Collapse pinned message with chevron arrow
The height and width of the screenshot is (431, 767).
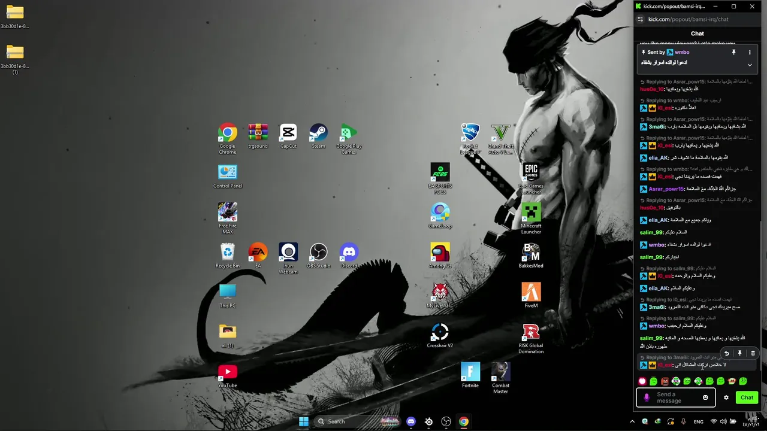[x=749, y=65]
